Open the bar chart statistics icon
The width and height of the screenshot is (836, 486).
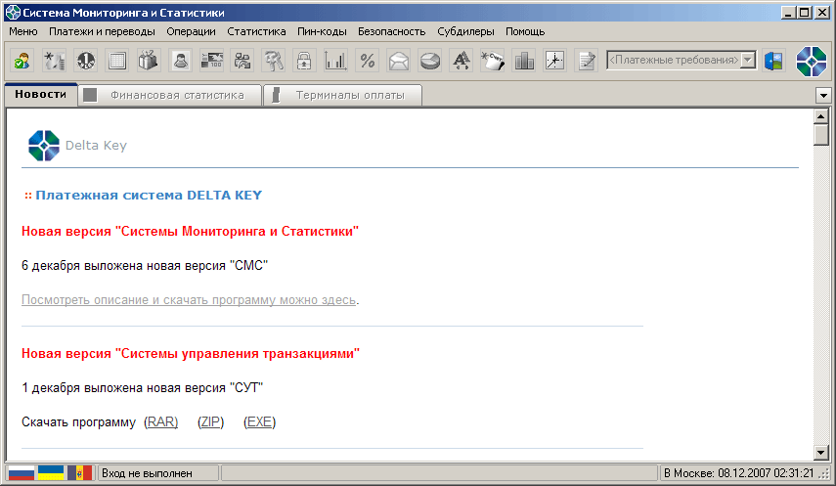click(x=336, y=61)
